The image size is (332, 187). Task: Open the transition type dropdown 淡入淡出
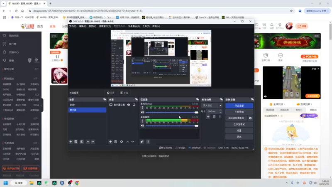tap(212, 106)
